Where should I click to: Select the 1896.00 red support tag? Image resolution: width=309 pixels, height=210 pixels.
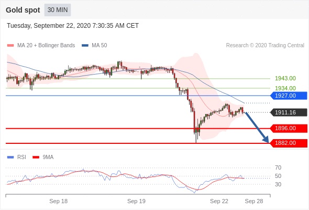coord(289,129)
